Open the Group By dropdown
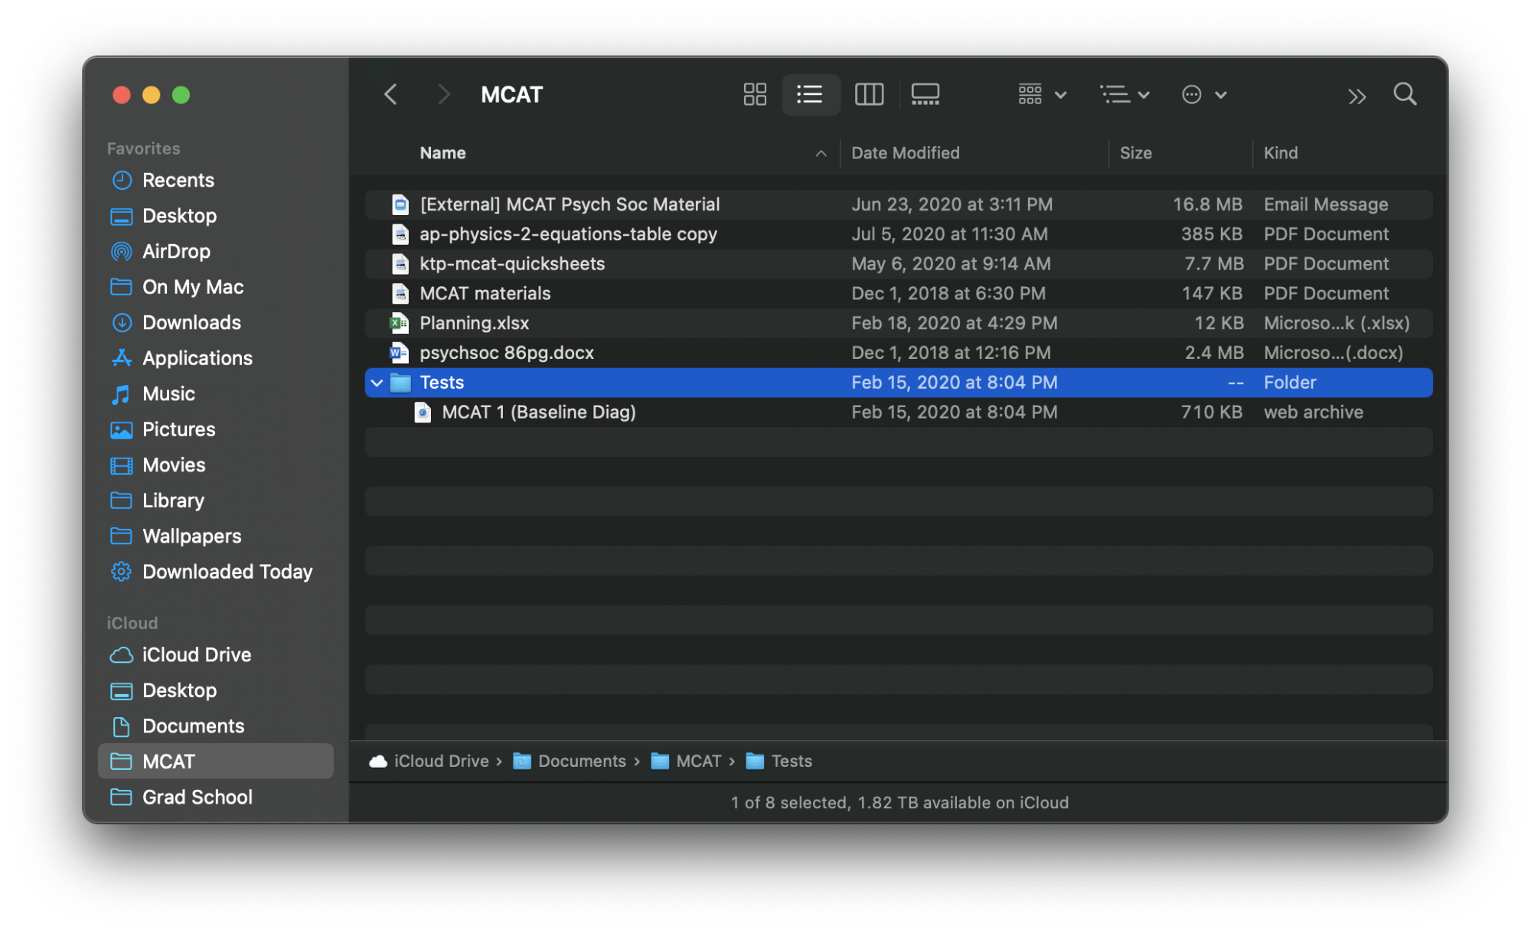Image resolution: width=1531 pixels, height=933 pixels. point(1041,94)
